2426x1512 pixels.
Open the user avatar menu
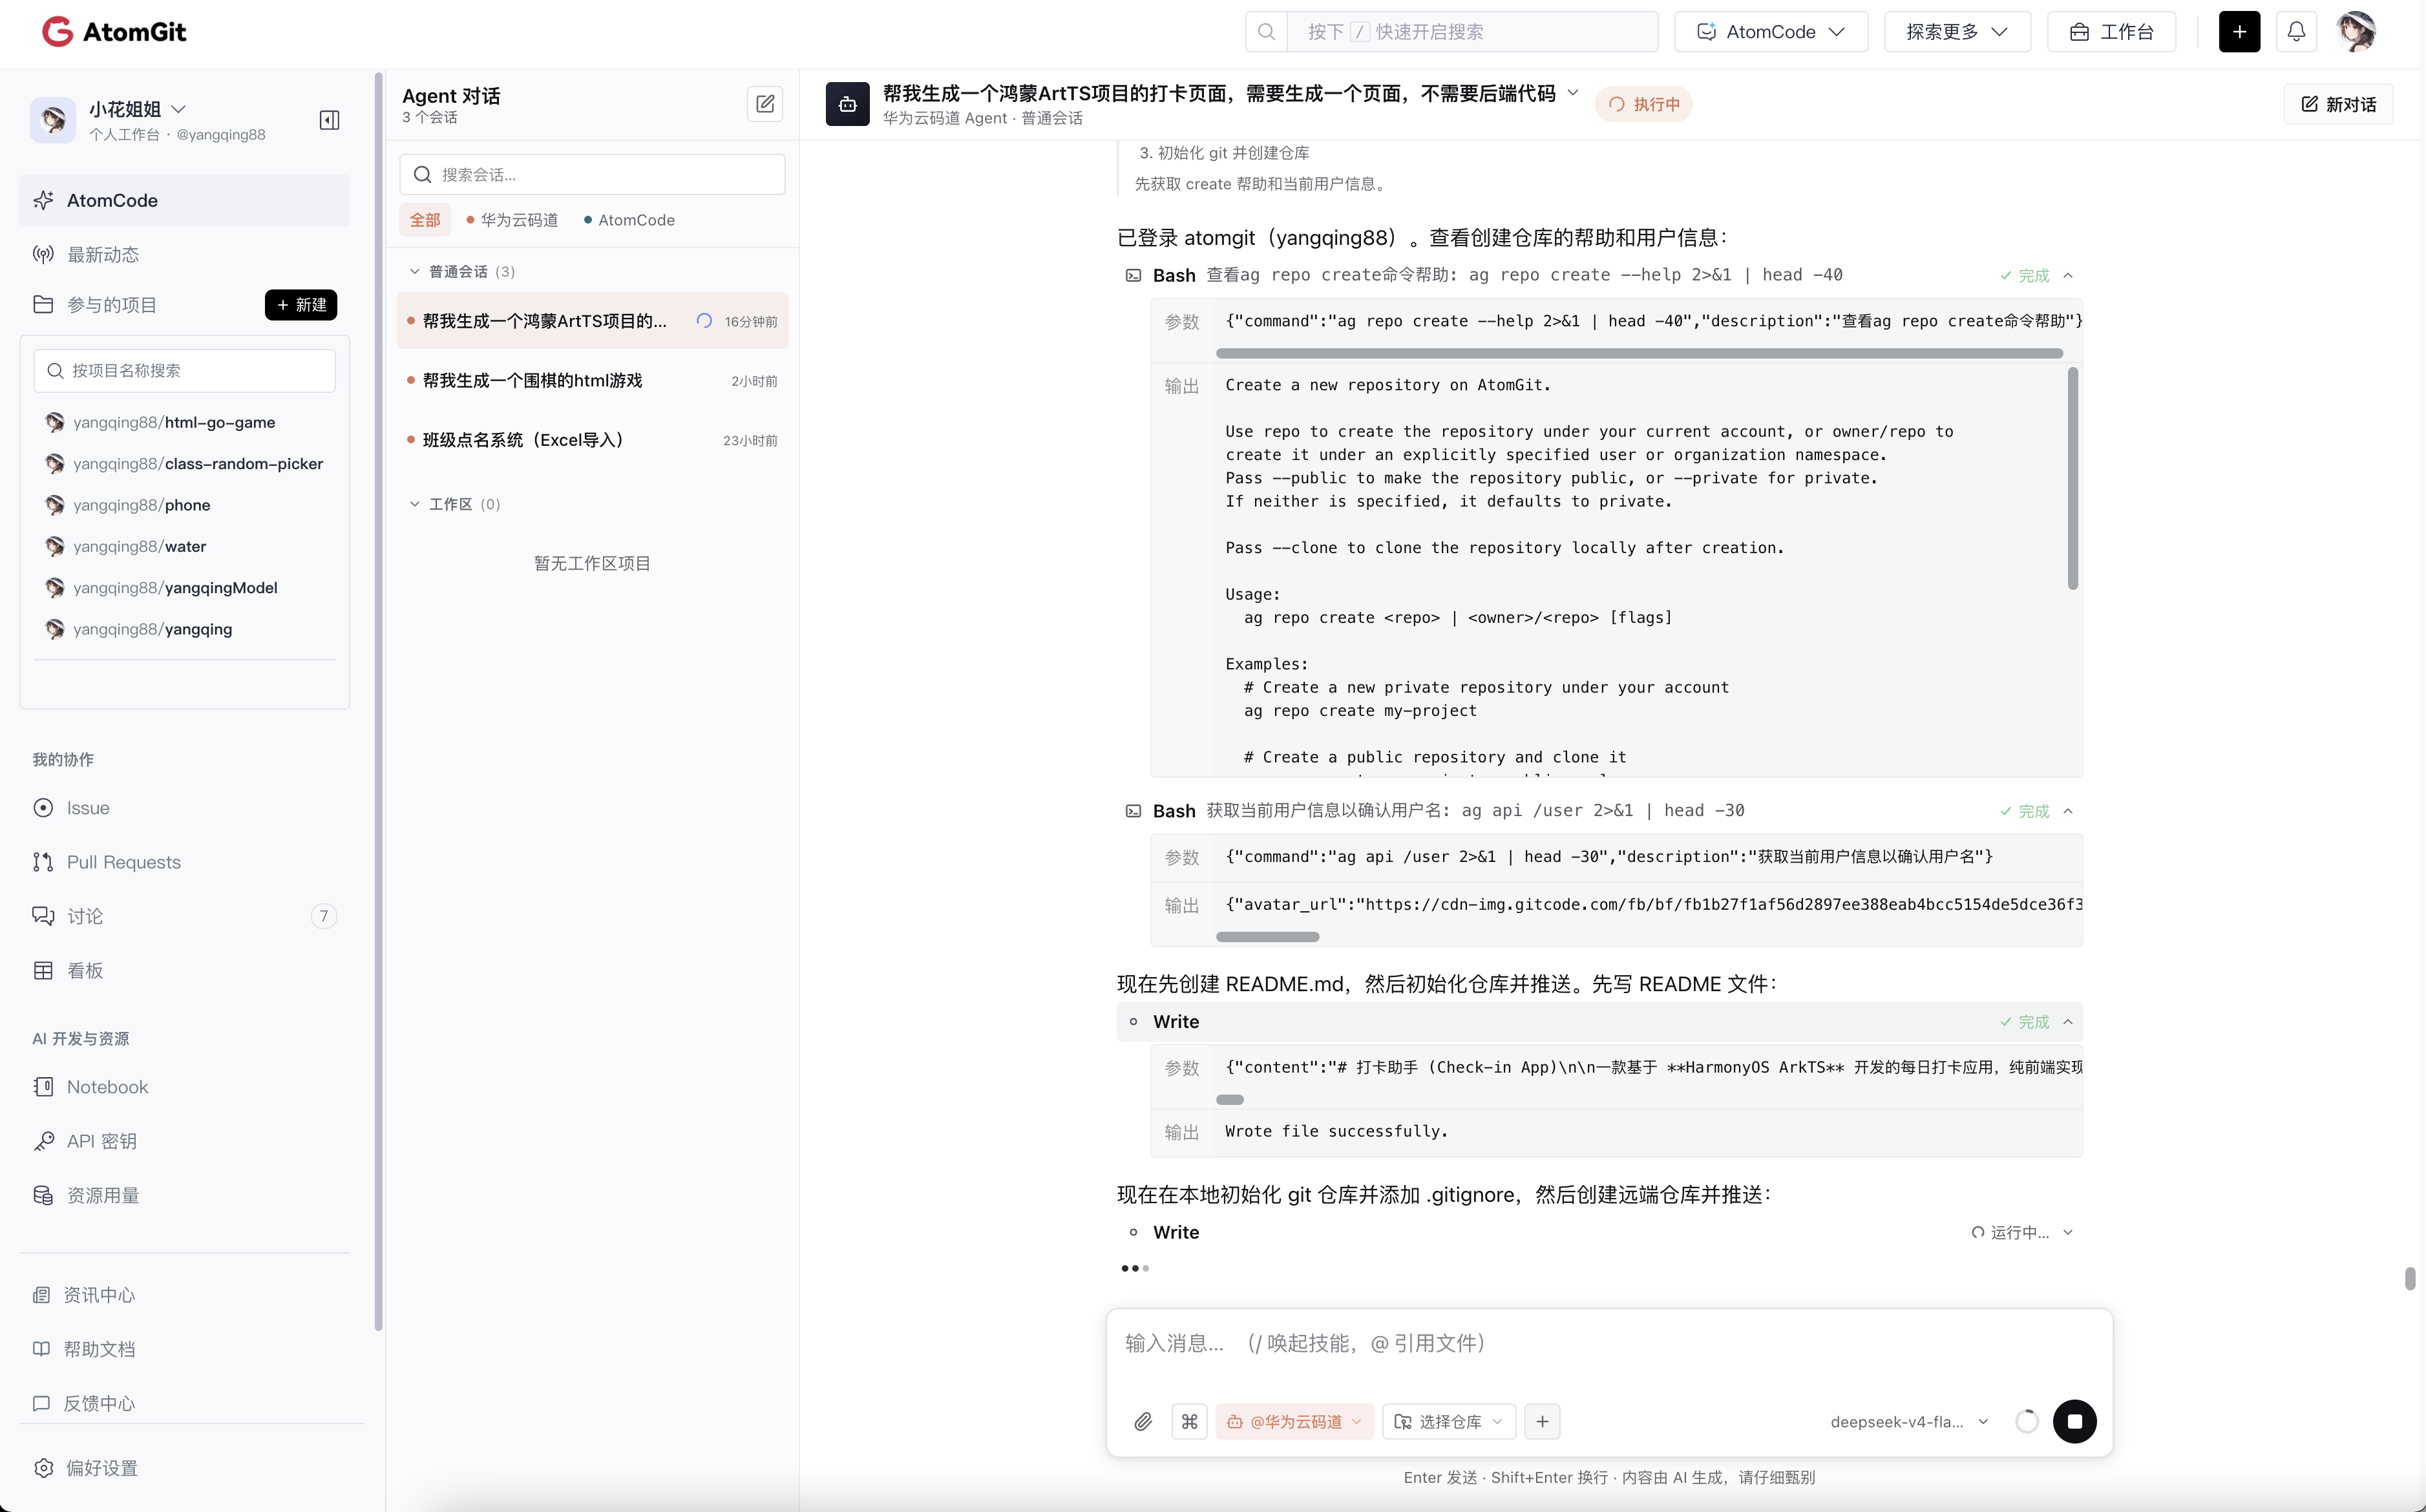(2356, 32)
